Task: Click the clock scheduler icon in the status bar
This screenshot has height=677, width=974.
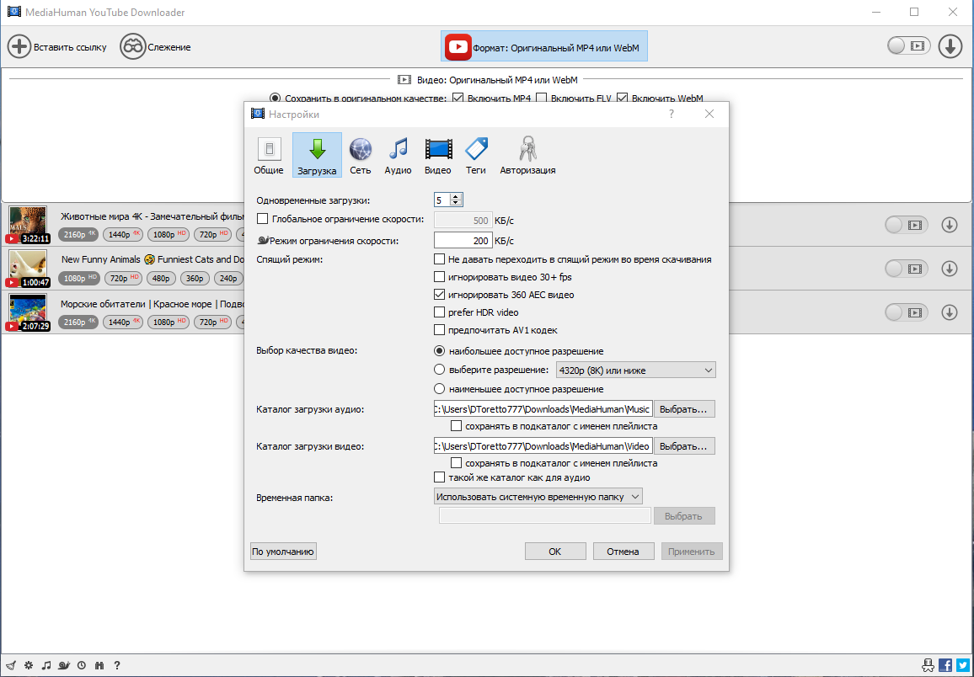Action: (82, 665)
